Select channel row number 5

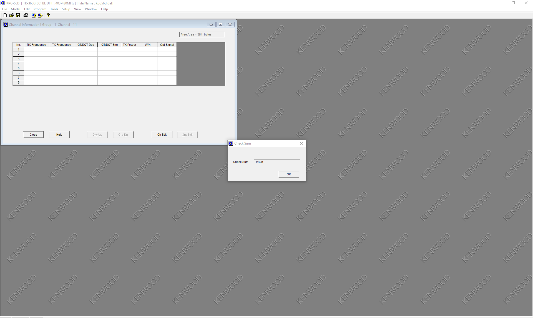pyautogui.click(x=19, y=68)
